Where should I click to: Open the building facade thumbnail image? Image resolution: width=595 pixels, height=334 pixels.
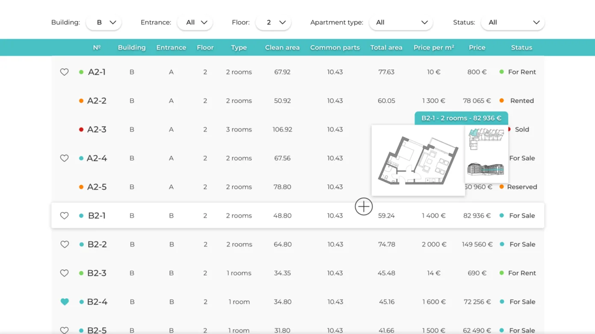point(485,169)
